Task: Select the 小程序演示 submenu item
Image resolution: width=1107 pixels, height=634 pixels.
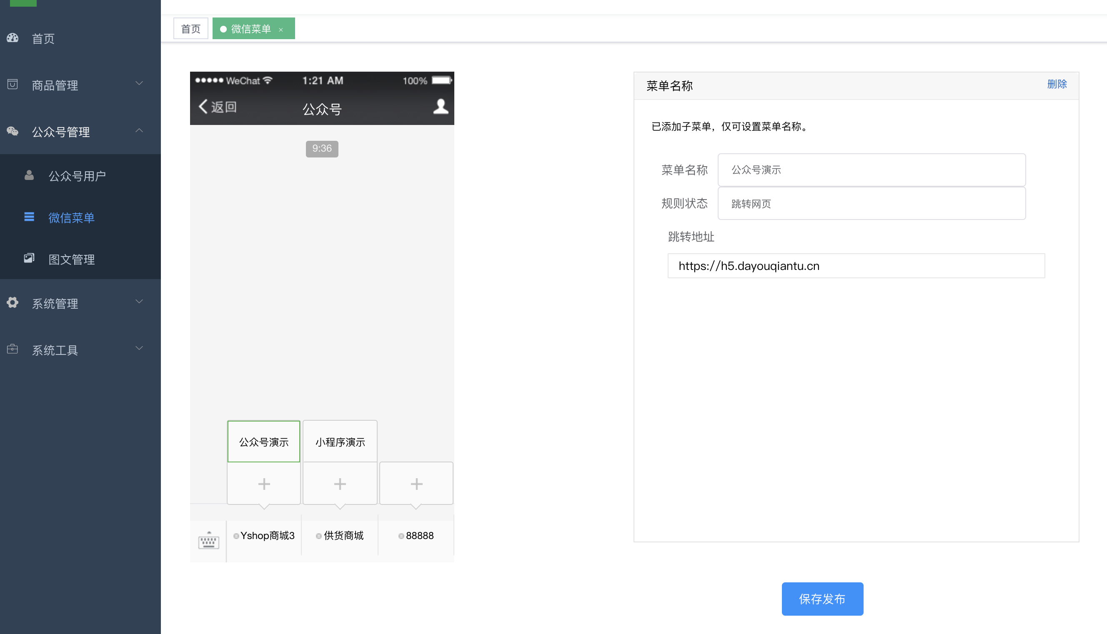Action: click(340, 442)
